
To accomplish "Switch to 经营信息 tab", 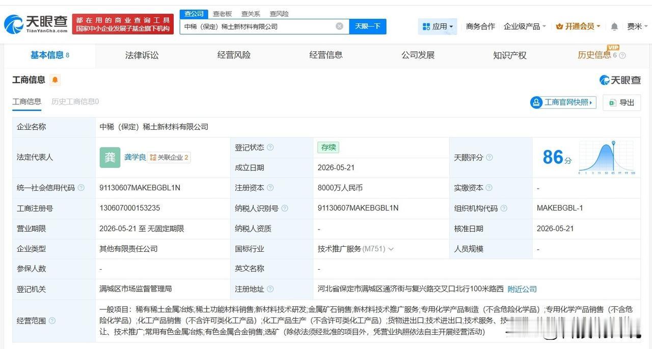I will point(326,55).
